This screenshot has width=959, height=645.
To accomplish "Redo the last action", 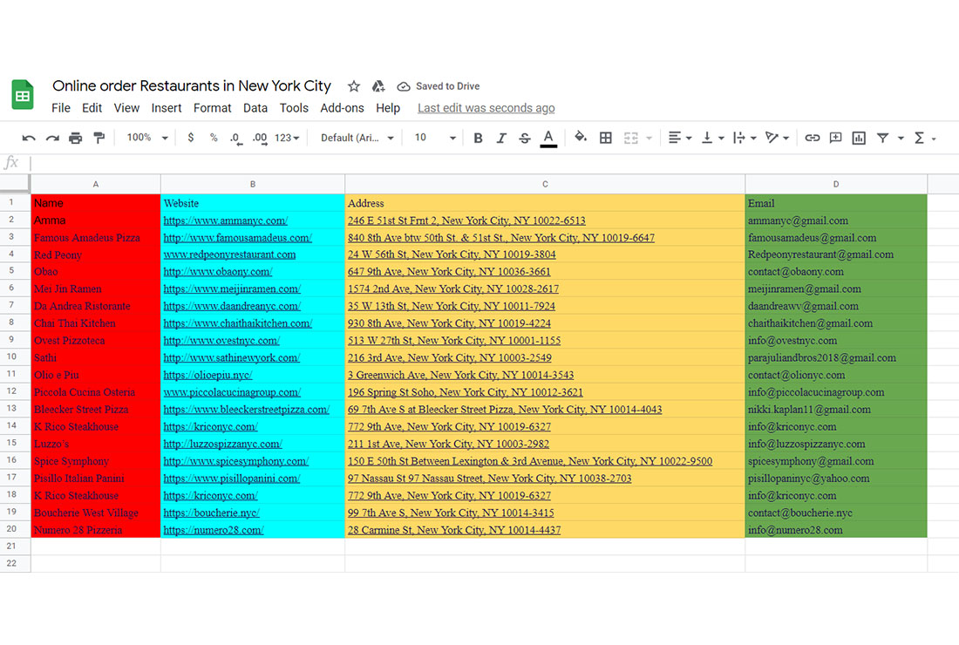I will [52, 139].
